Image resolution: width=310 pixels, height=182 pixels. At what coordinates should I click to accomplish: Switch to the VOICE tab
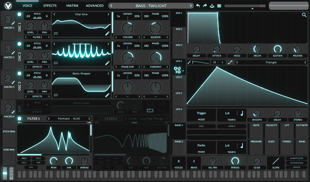pos(27,6)
